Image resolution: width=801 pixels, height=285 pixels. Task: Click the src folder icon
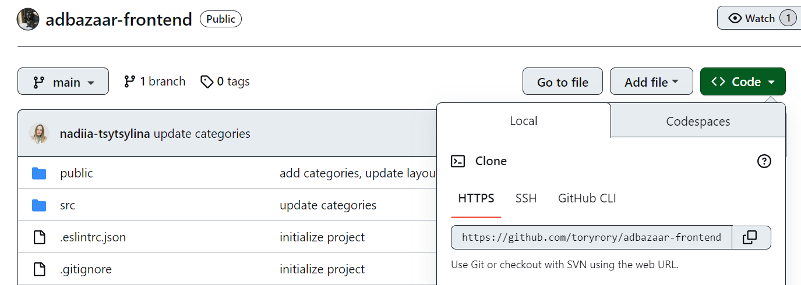(x=39, y=205)
